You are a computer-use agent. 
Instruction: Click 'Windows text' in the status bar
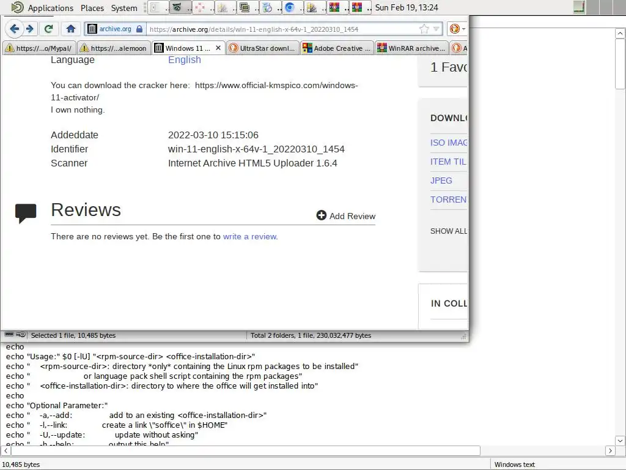pos(514,464)
